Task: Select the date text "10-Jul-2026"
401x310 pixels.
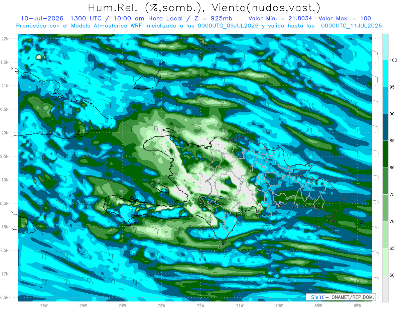Action: point(42,18)
